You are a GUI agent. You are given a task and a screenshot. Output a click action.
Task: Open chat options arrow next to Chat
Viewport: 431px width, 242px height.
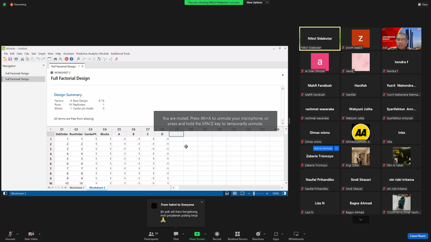pos(183,234)
